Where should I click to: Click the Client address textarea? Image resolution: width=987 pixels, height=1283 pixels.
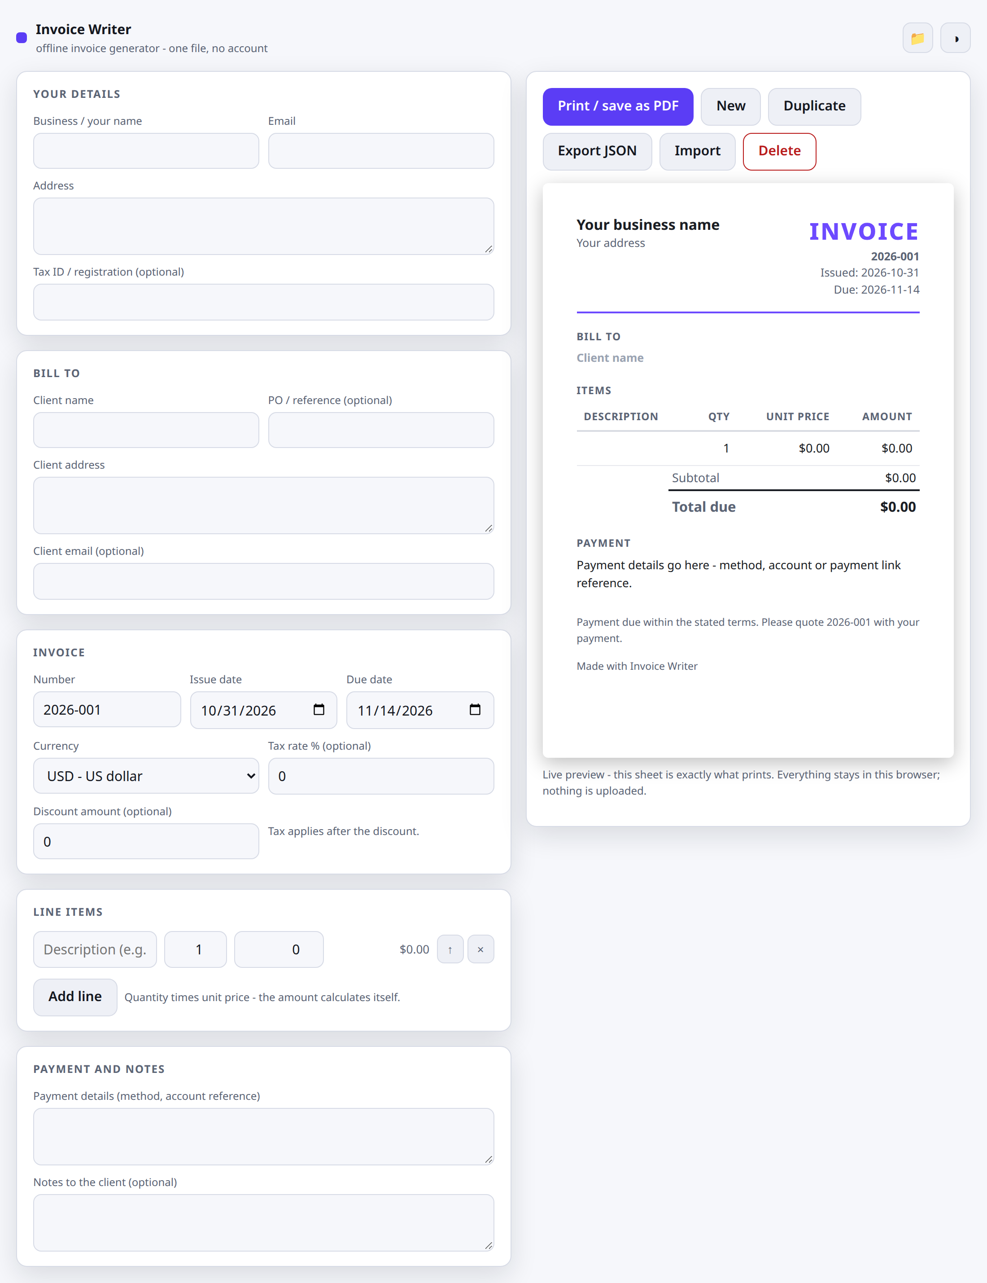[x=264, y=505]
